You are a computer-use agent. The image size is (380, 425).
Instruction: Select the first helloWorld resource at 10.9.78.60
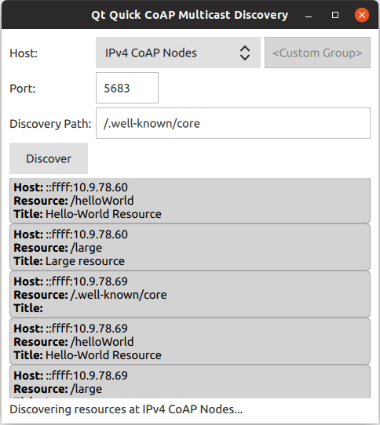(190, 201)
